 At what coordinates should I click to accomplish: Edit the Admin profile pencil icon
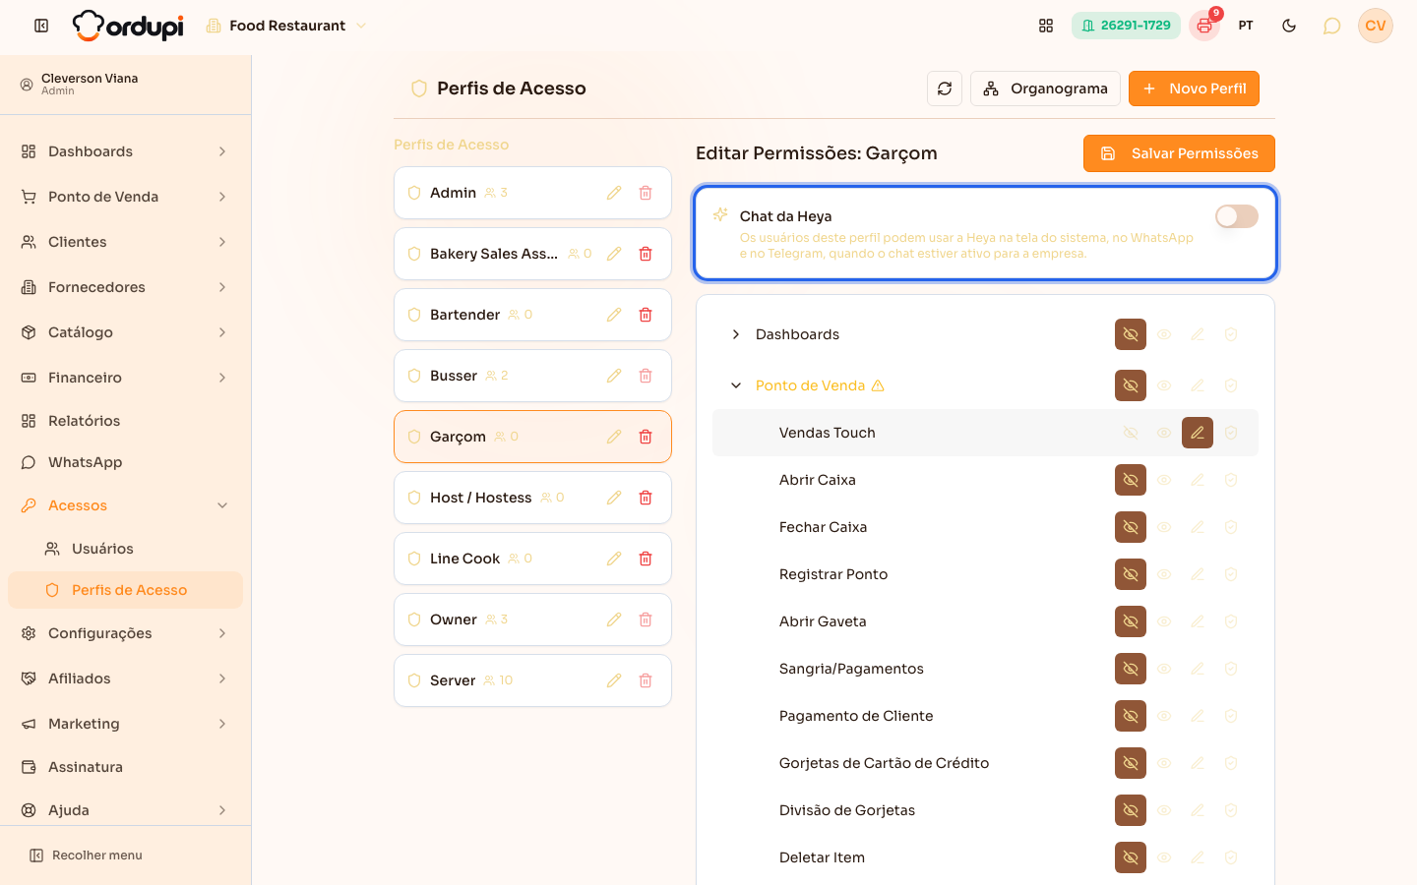tap(614, 193)
